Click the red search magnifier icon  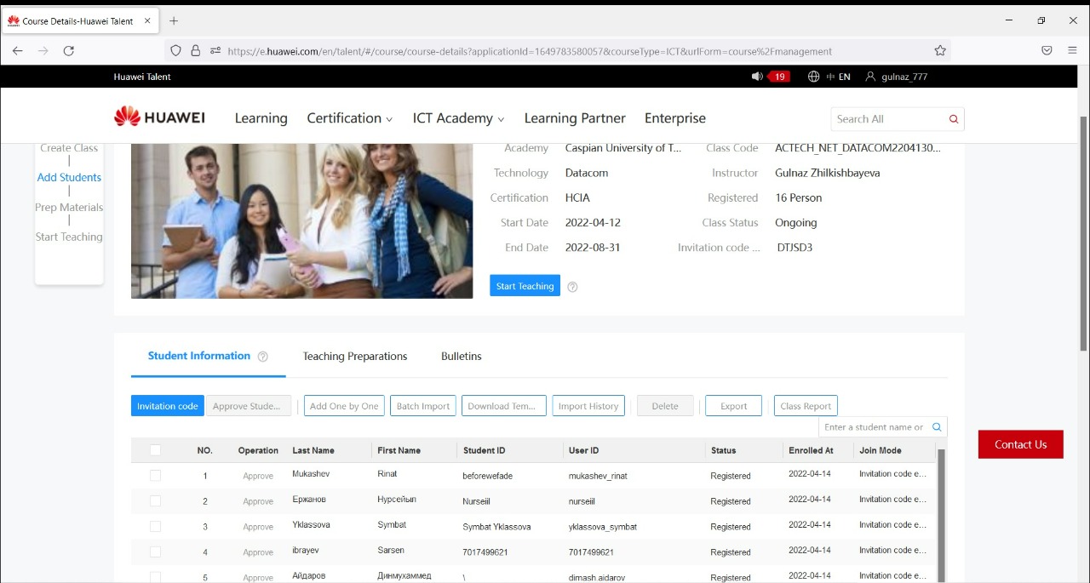[954, 119]
